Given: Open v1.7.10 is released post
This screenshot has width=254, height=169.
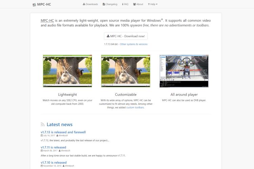Looking at the screenshot, I should click(54, 162).
